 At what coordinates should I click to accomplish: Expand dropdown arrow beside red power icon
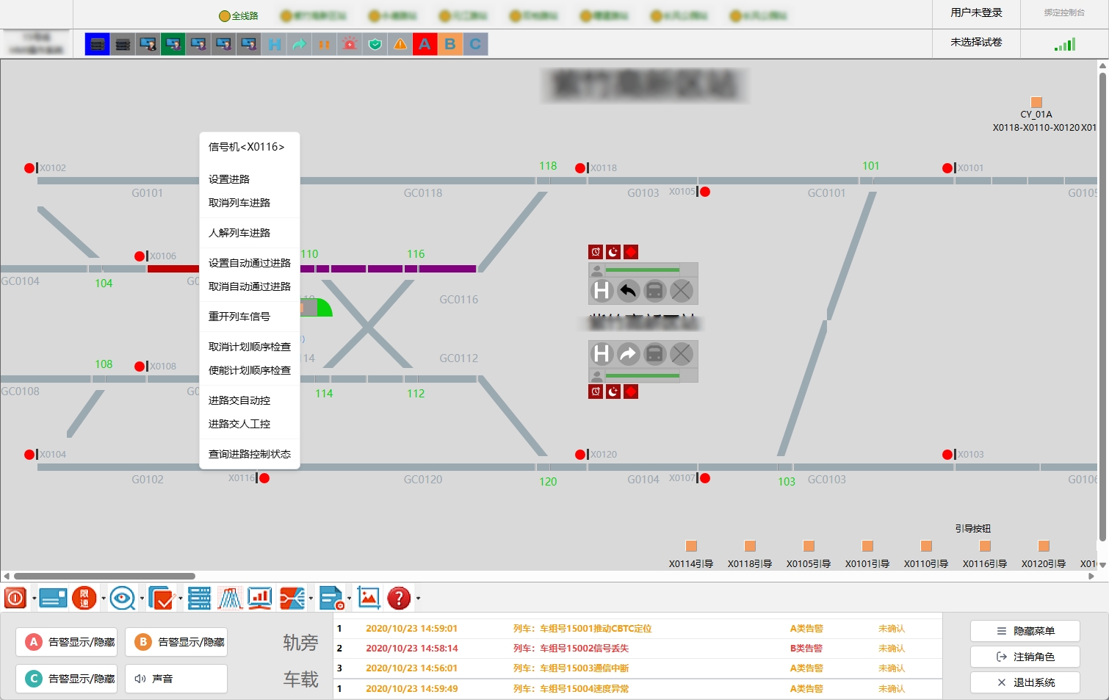click(x=34, y=599)
